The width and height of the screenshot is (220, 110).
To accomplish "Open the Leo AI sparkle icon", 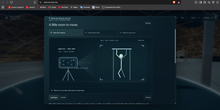I will [209, 2].
